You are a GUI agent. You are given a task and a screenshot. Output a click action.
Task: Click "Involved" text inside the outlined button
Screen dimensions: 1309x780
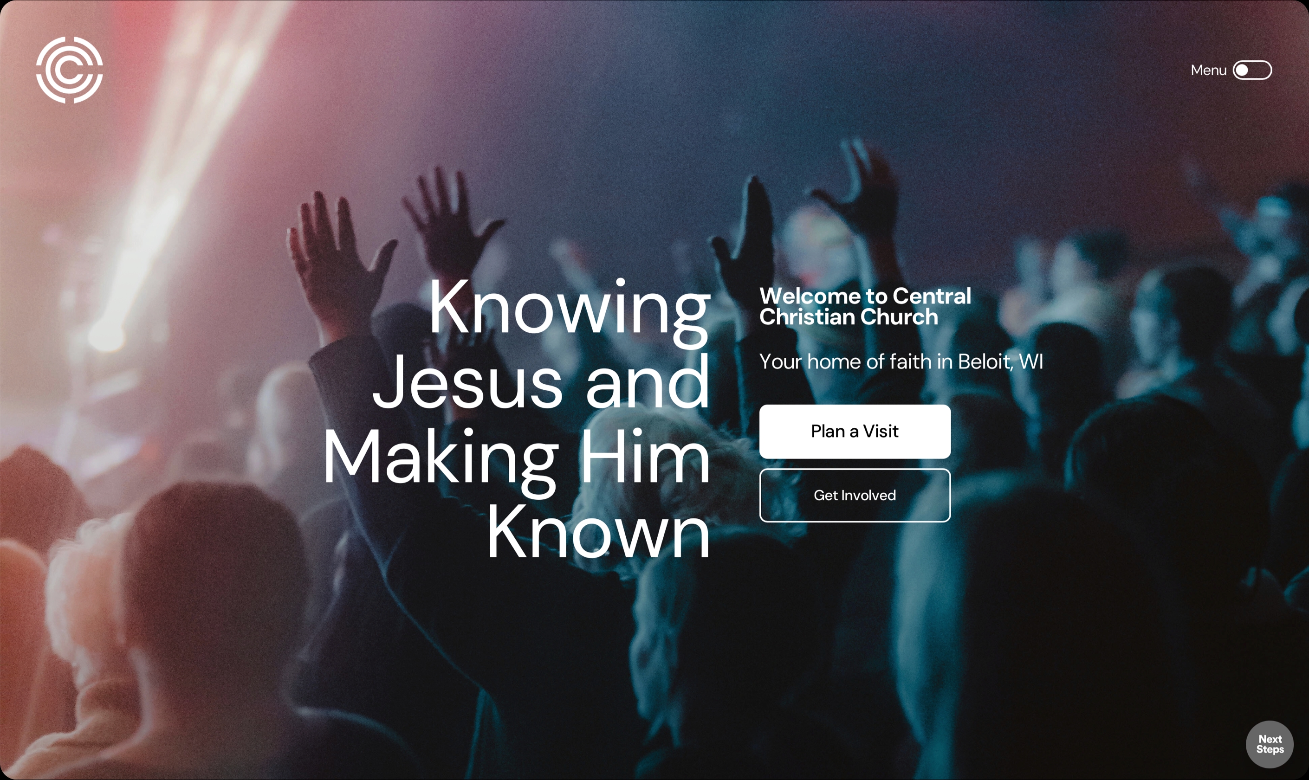(868, 495)
